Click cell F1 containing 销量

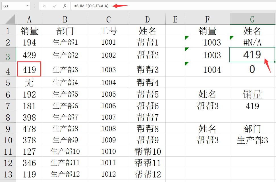tap(207, 30)
